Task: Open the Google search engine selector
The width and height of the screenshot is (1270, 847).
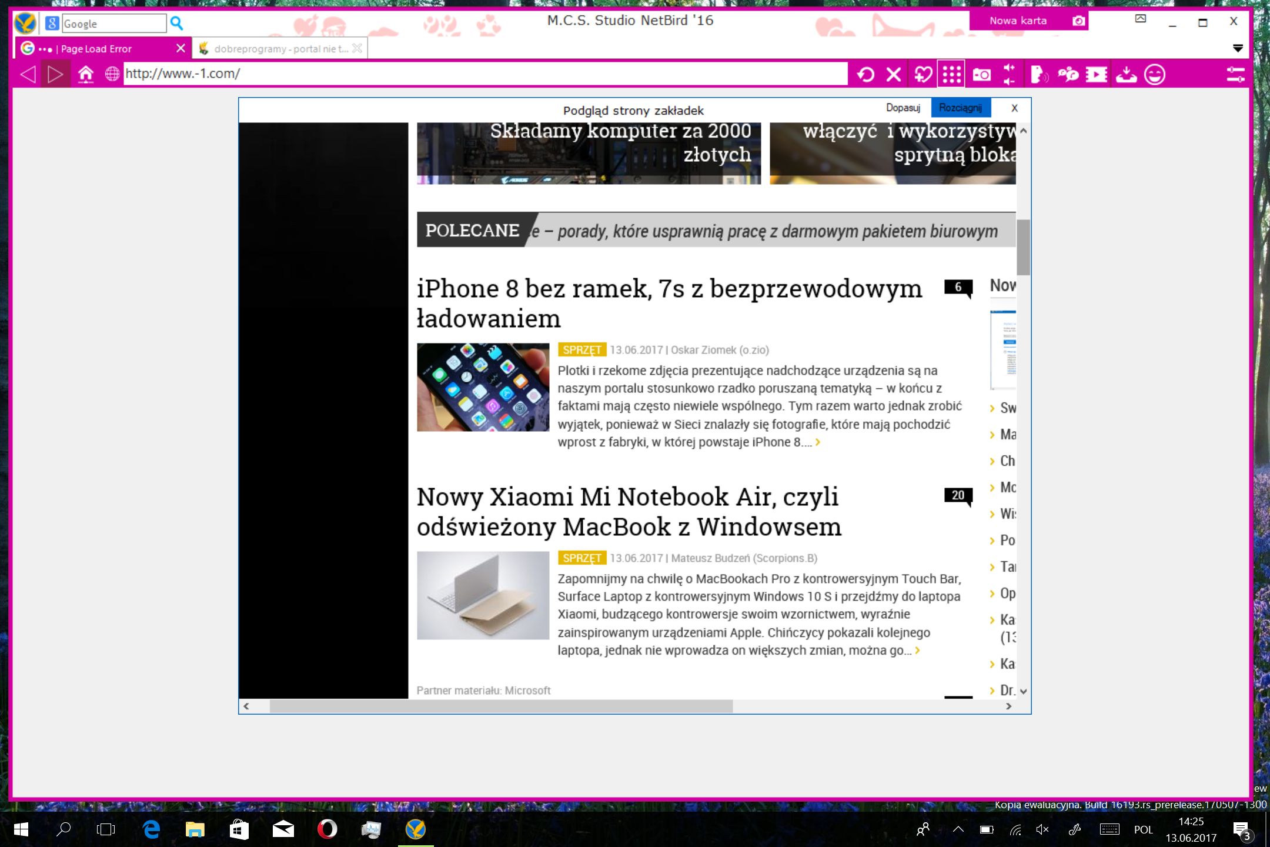Action: (52, 23)
